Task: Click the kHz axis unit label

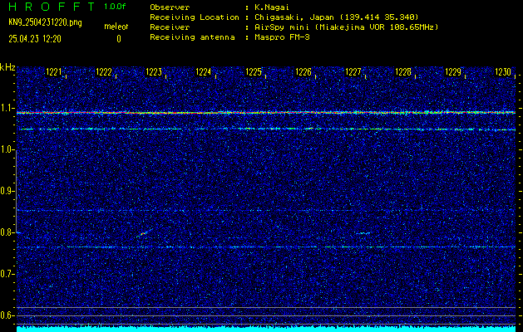Action: point(7,67)
